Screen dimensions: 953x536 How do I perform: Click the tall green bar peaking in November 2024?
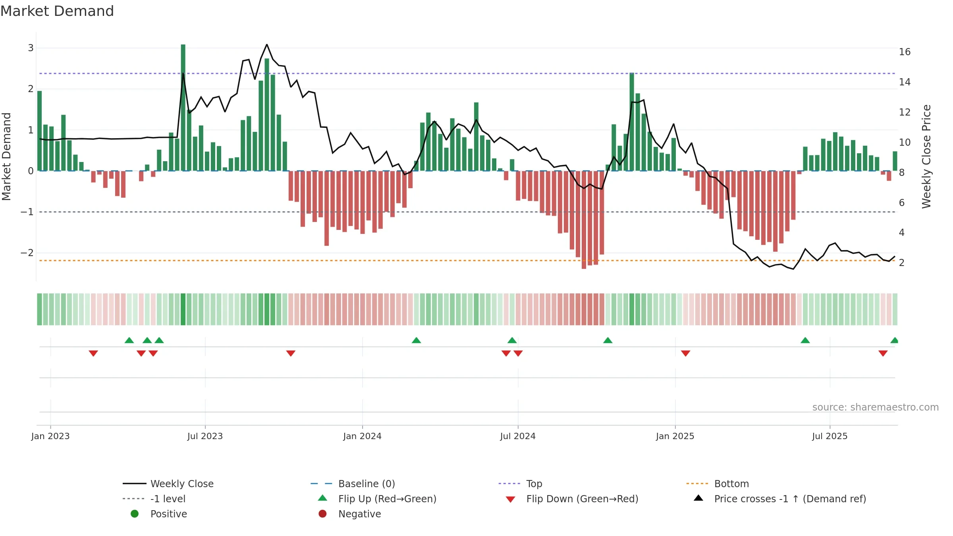click(x=632, y=122)
